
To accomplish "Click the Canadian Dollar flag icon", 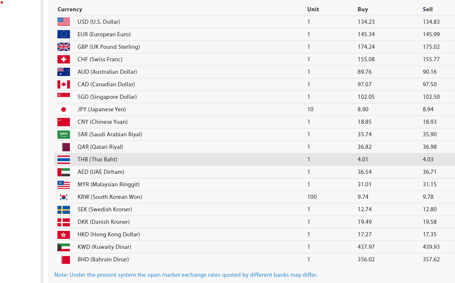I will (x=64, y=84).
